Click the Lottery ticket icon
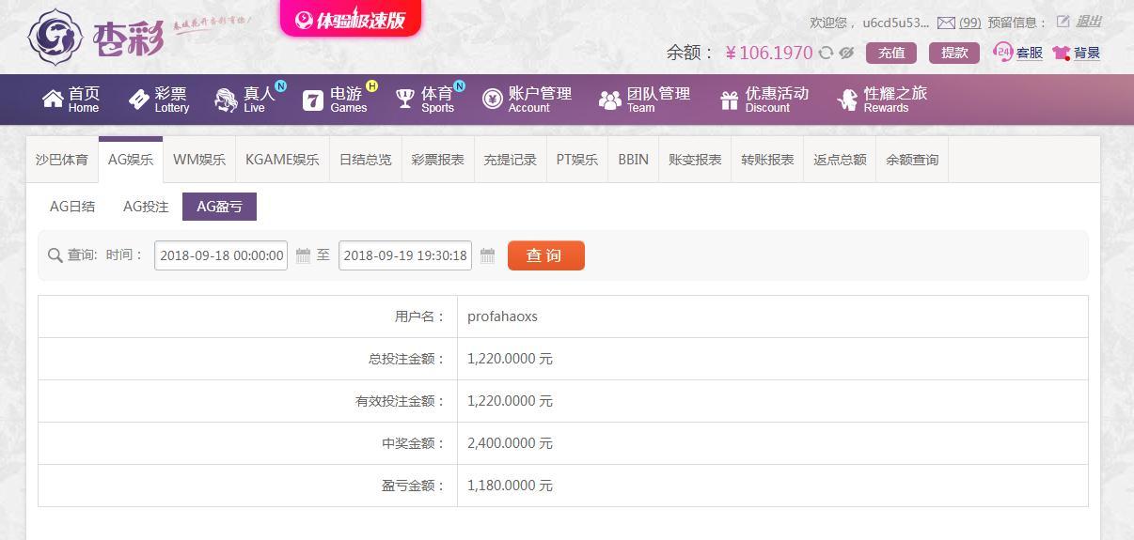The height and width of the screenshot is (540, 1134). tap(139, 99)
